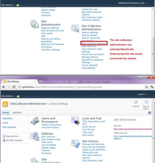Open Help settings link
Screen dimensions: 155x163
click(x=88, y=68)
